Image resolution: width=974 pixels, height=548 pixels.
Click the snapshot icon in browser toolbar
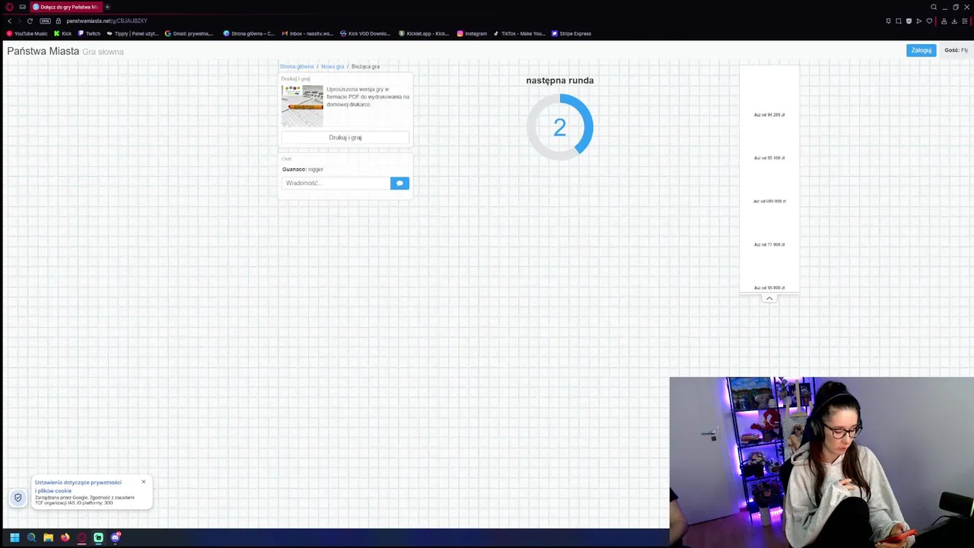898,21
